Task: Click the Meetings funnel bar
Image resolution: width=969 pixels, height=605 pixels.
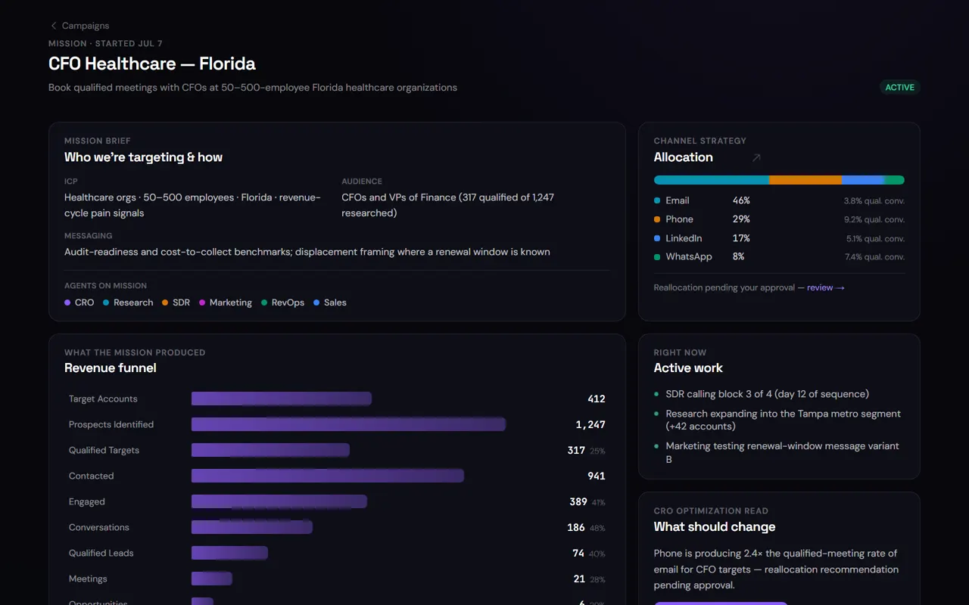Action: tap(212, 579)
